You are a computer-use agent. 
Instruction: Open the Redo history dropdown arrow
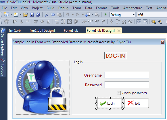(x=83, y=15)
